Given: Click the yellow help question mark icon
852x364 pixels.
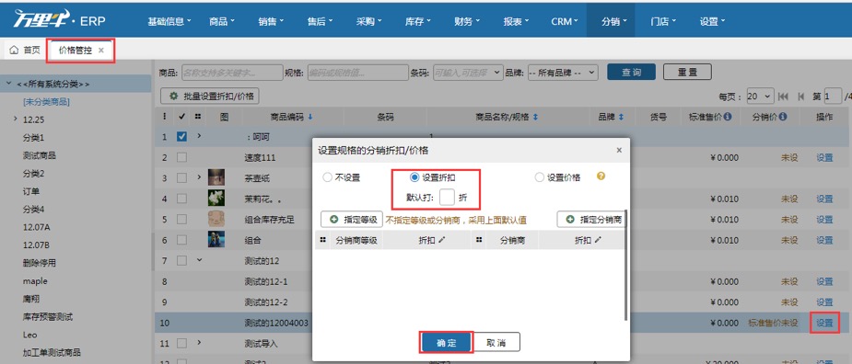Looking at the screenshot, I should (x=601, y=176).
